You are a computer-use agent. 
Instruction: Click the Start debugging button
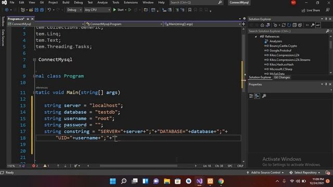pos(118,10)
